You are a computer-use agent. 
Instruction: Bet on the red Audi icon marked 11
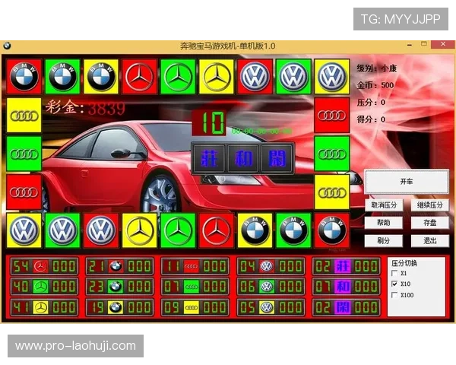click(192, 266)
